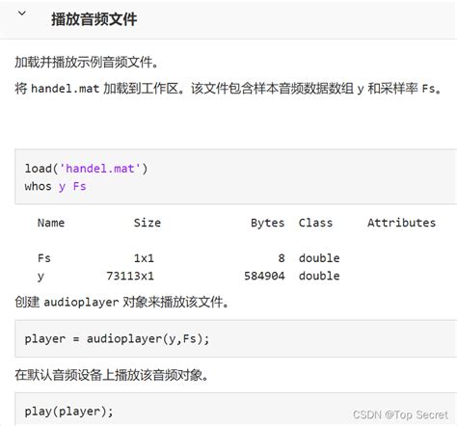Click the 584904 bytes value
Image resolution: width=457 pixels, height=426 pixels.
tap(264, 276)
